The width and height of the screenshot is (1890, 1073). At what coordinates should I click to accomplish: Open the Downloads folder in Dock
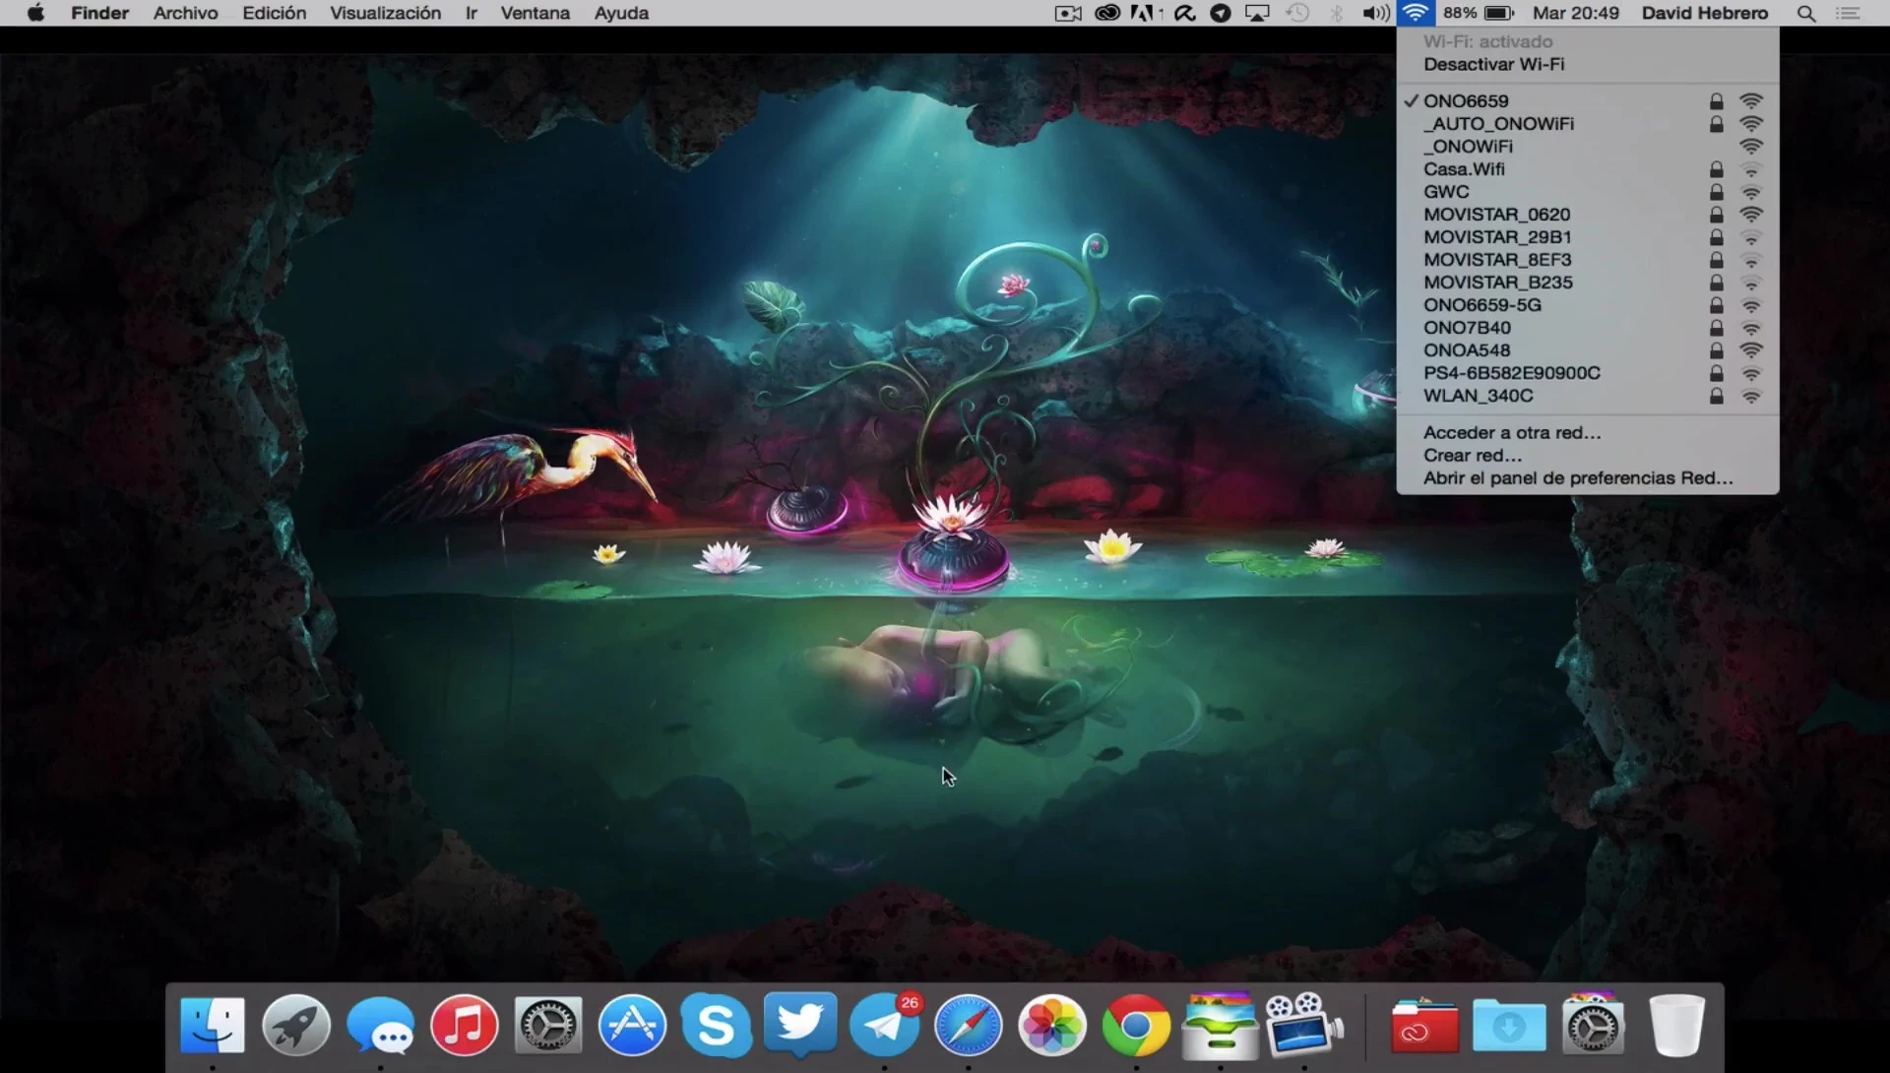[1508, 1025]
